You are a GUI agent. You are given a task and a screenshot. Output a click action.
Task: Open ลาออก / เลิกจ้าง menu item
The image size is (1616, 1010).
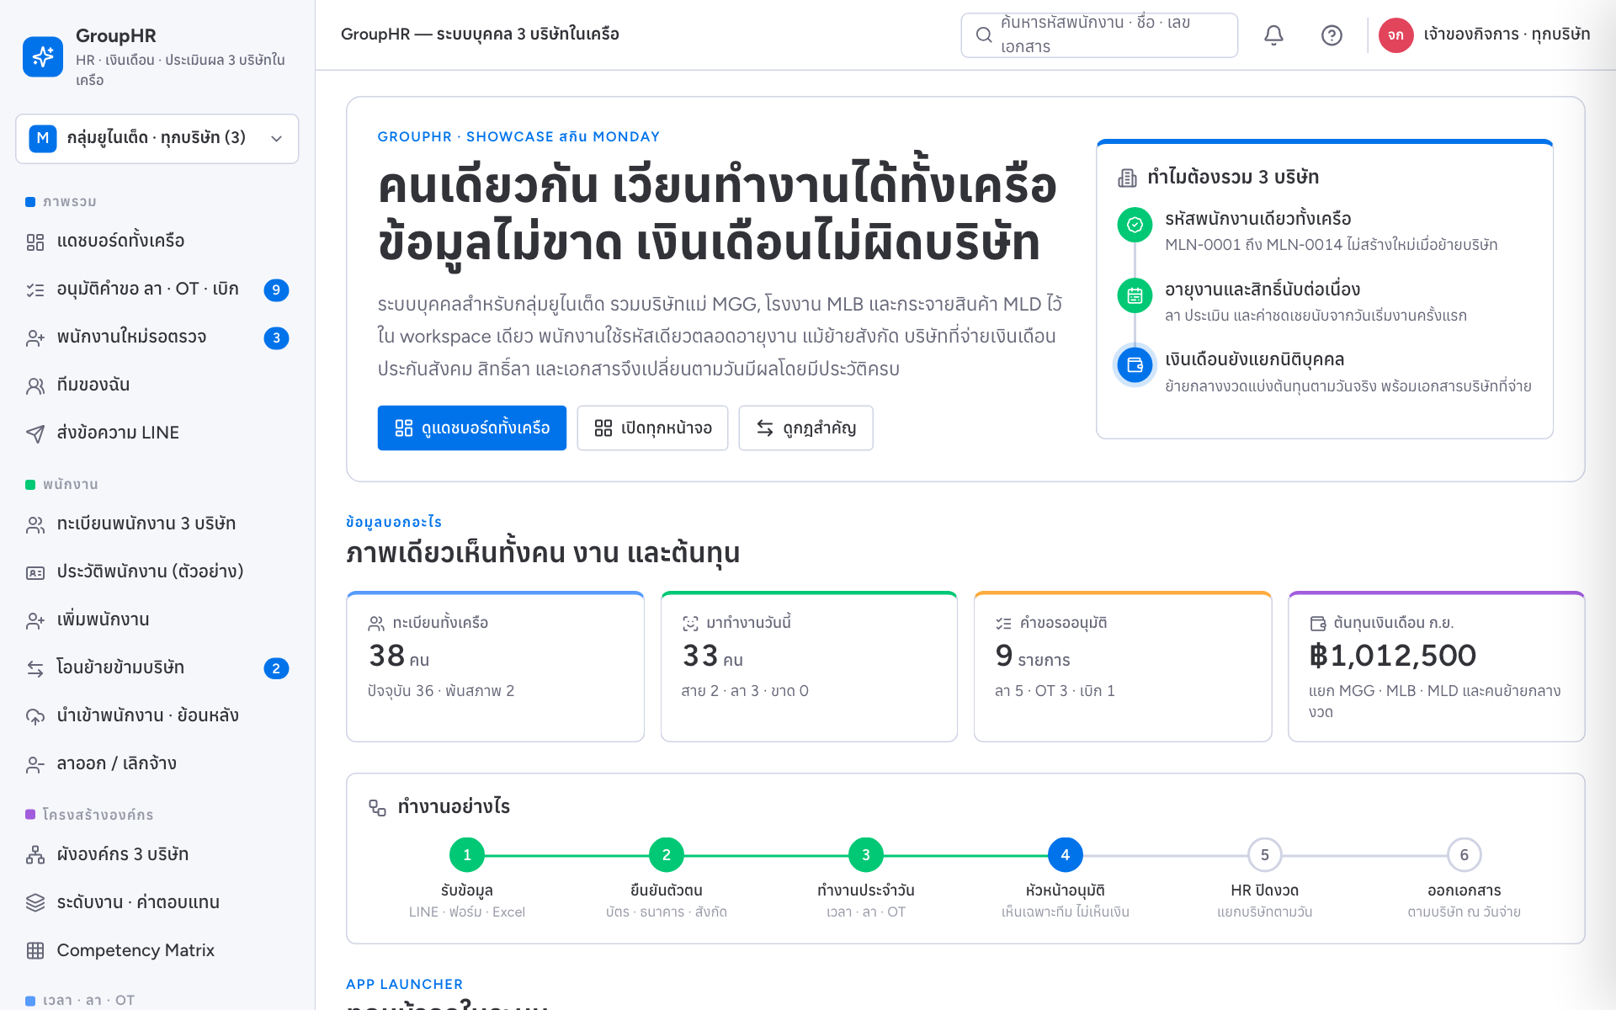click(x=157, y=764)
